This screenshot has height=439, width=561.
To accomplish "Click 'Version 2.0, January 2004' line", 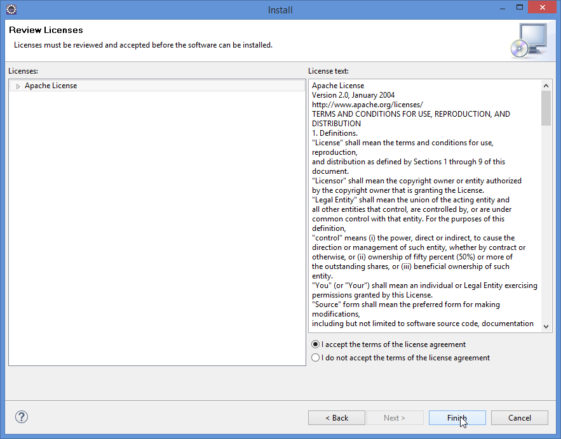I will tap(353, 95).
